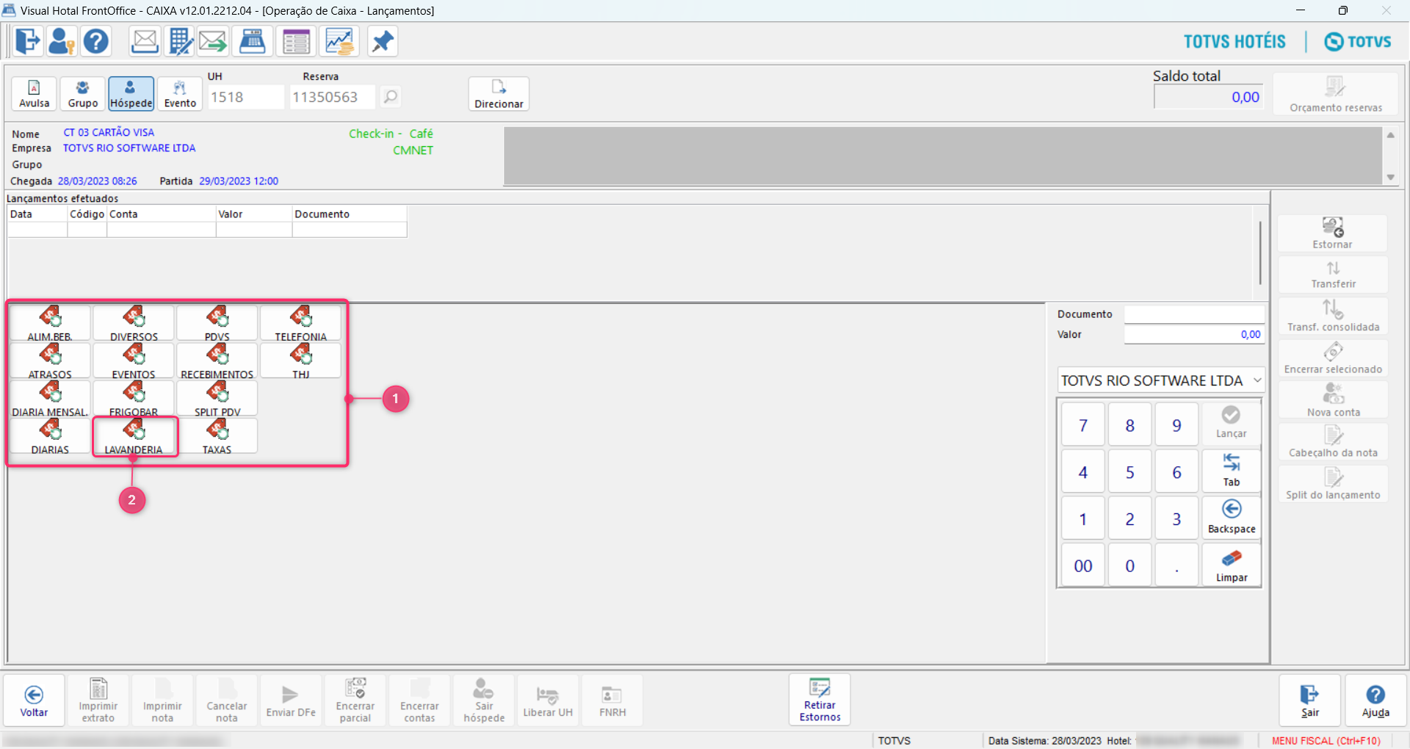Open the user key login icon
1410x749 pixels.
tap(62, 41)
